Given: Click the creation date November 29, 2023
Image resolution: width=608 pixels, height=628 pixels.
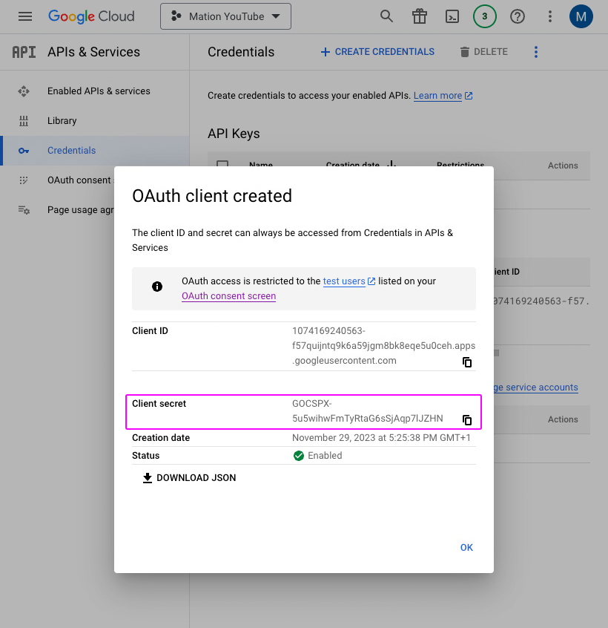Looking at the screenshot, I should [x=381, y=438].
